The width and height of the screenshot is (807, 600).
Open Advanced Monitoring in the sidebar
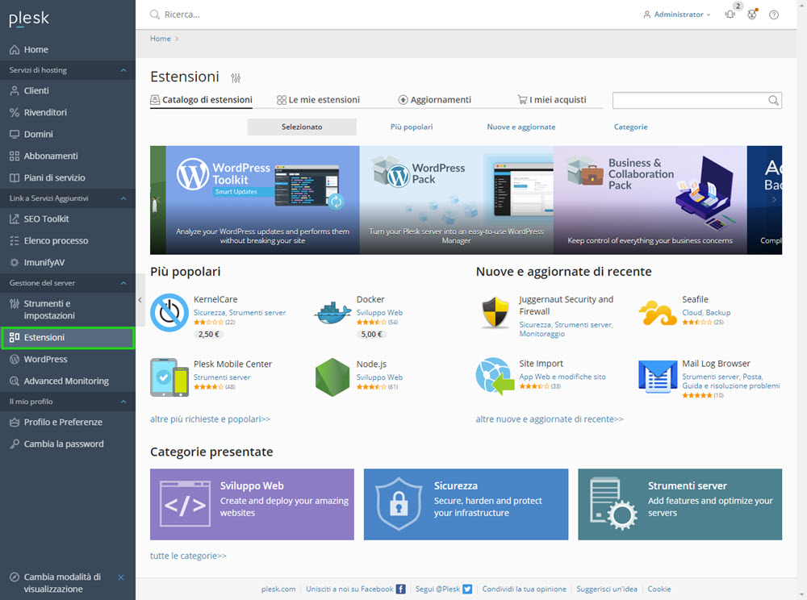(68, 381)
